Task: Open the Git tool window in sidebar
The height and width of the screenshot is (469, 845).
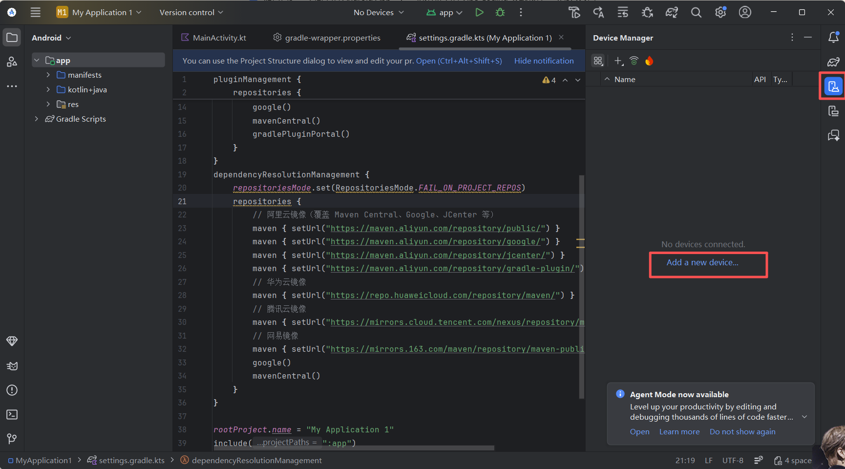Action: tap(12, 439)
